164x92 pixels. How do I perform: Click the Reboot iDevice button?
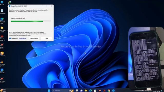click(34, 38)
